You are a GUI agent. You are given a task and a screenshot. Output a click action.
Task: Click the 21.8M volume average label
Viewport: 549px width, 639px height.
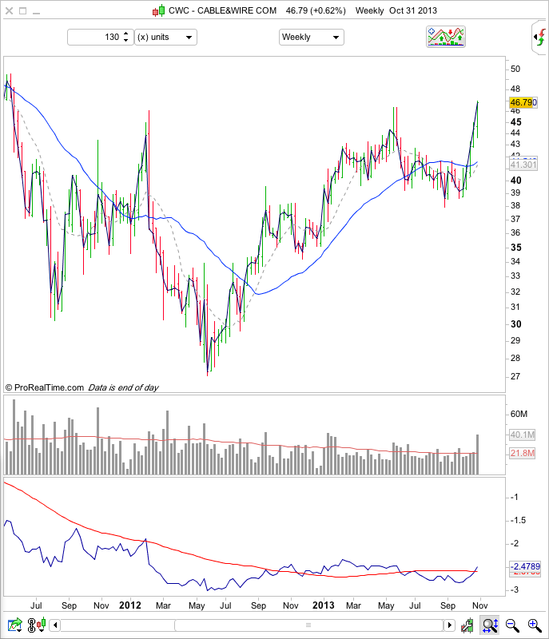tap(522, 453)
